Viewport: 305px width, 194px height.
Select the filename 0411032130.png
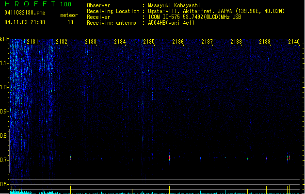tap(25, 13)
